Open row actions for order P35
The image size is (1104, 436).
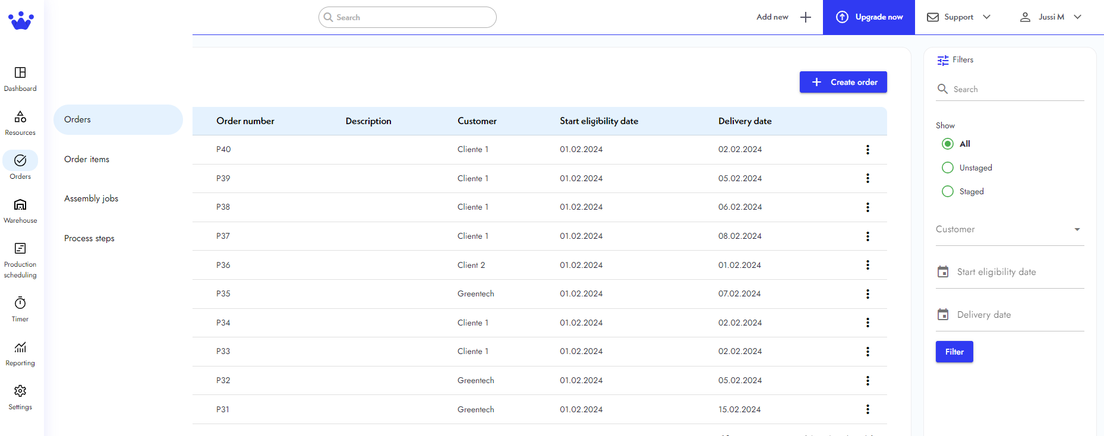[868, 294]
